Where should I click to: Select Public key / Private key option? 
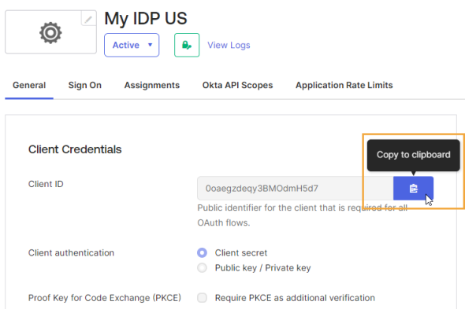click(x=203, y=268)
